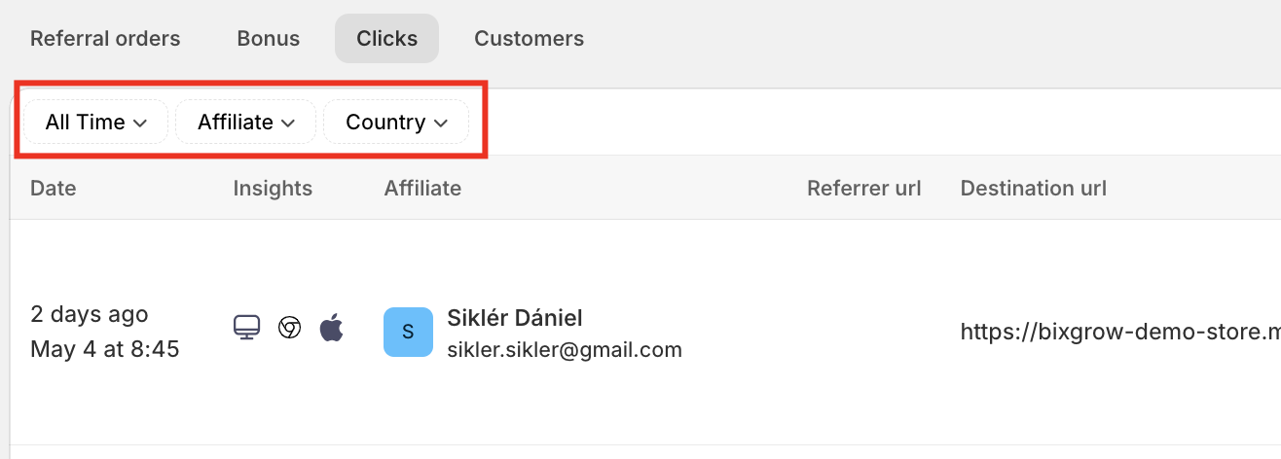Image resolution: width=1281 pixels, height=459 pixels.
Task: Open the Bonus tab
Action: pos(269,39)
